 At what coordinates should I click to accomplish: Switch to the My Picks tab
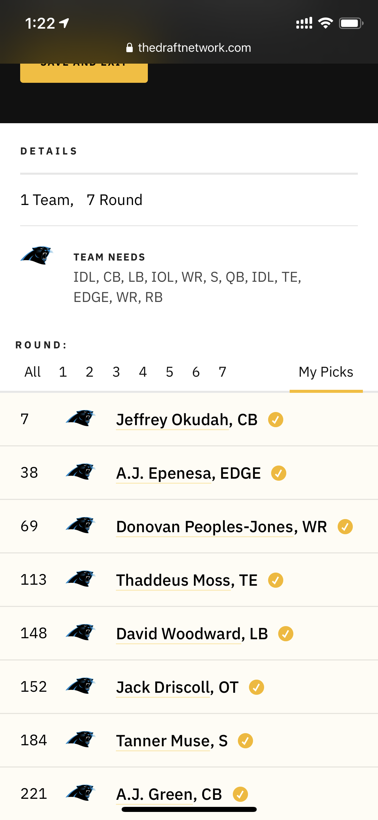point(326,372)
